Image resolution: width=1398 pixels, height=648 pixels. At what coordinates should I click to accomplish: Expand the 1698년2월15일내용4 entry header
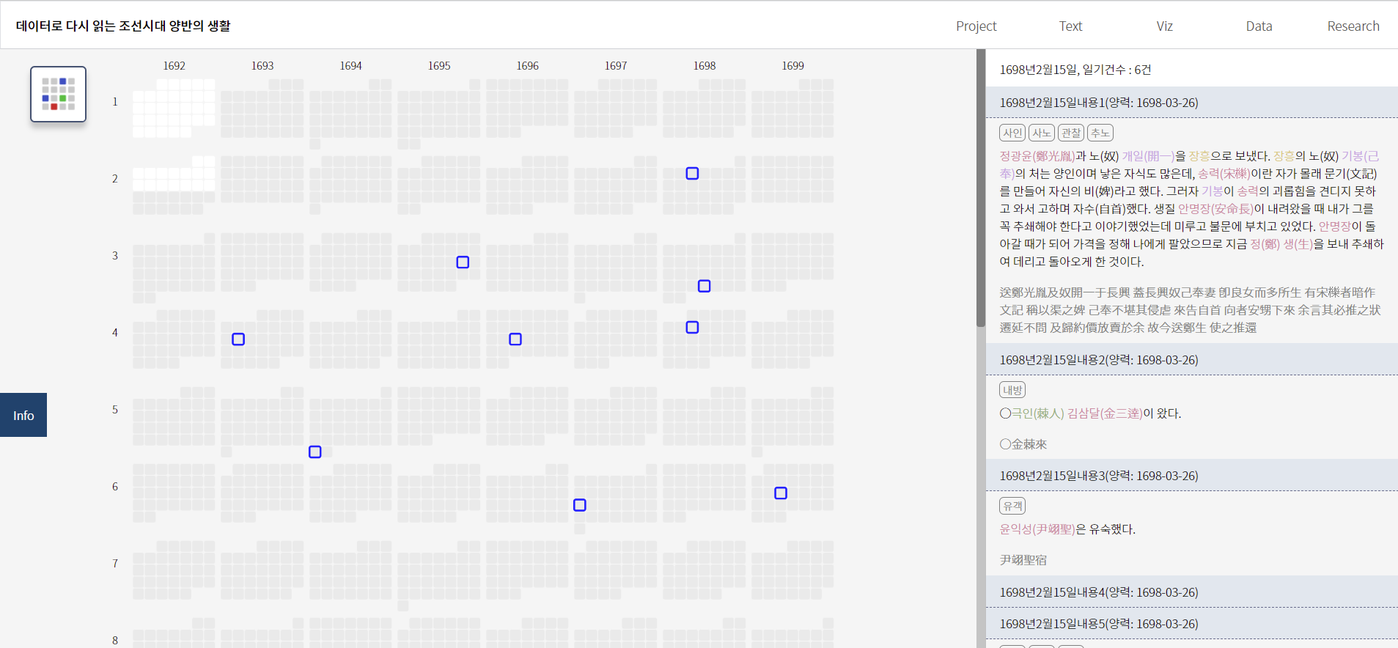1099,592
